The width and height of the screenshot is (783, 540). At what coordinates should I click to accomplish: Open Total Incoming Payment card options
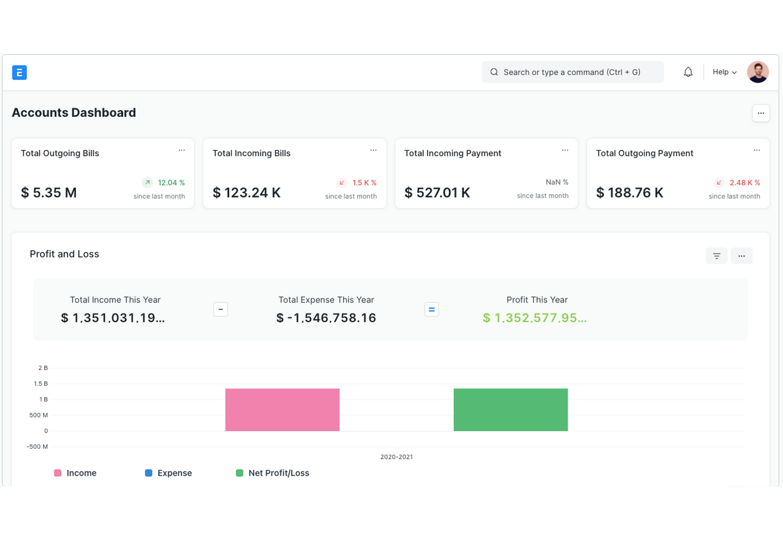(565, 151)
